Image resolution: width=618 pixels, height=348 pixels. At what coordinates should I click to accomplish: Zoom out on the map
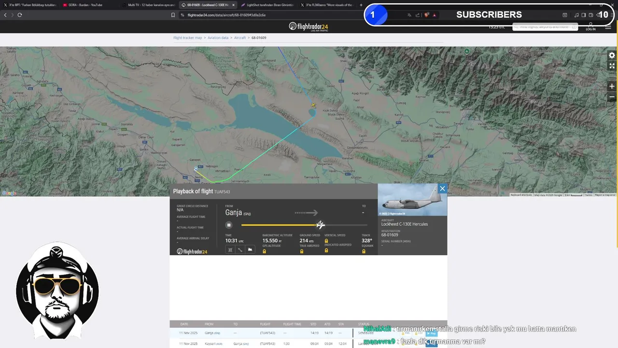612,97
